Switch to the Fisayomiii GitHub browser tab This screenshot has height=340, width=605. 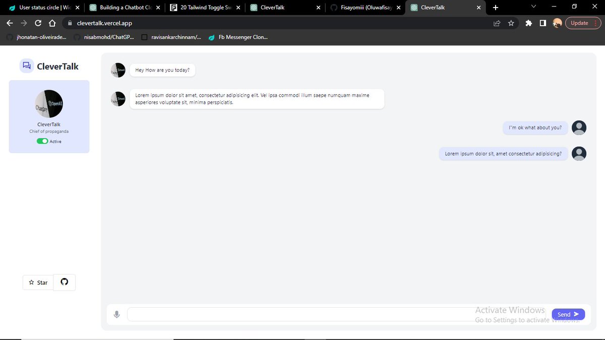tap(365, 8)
